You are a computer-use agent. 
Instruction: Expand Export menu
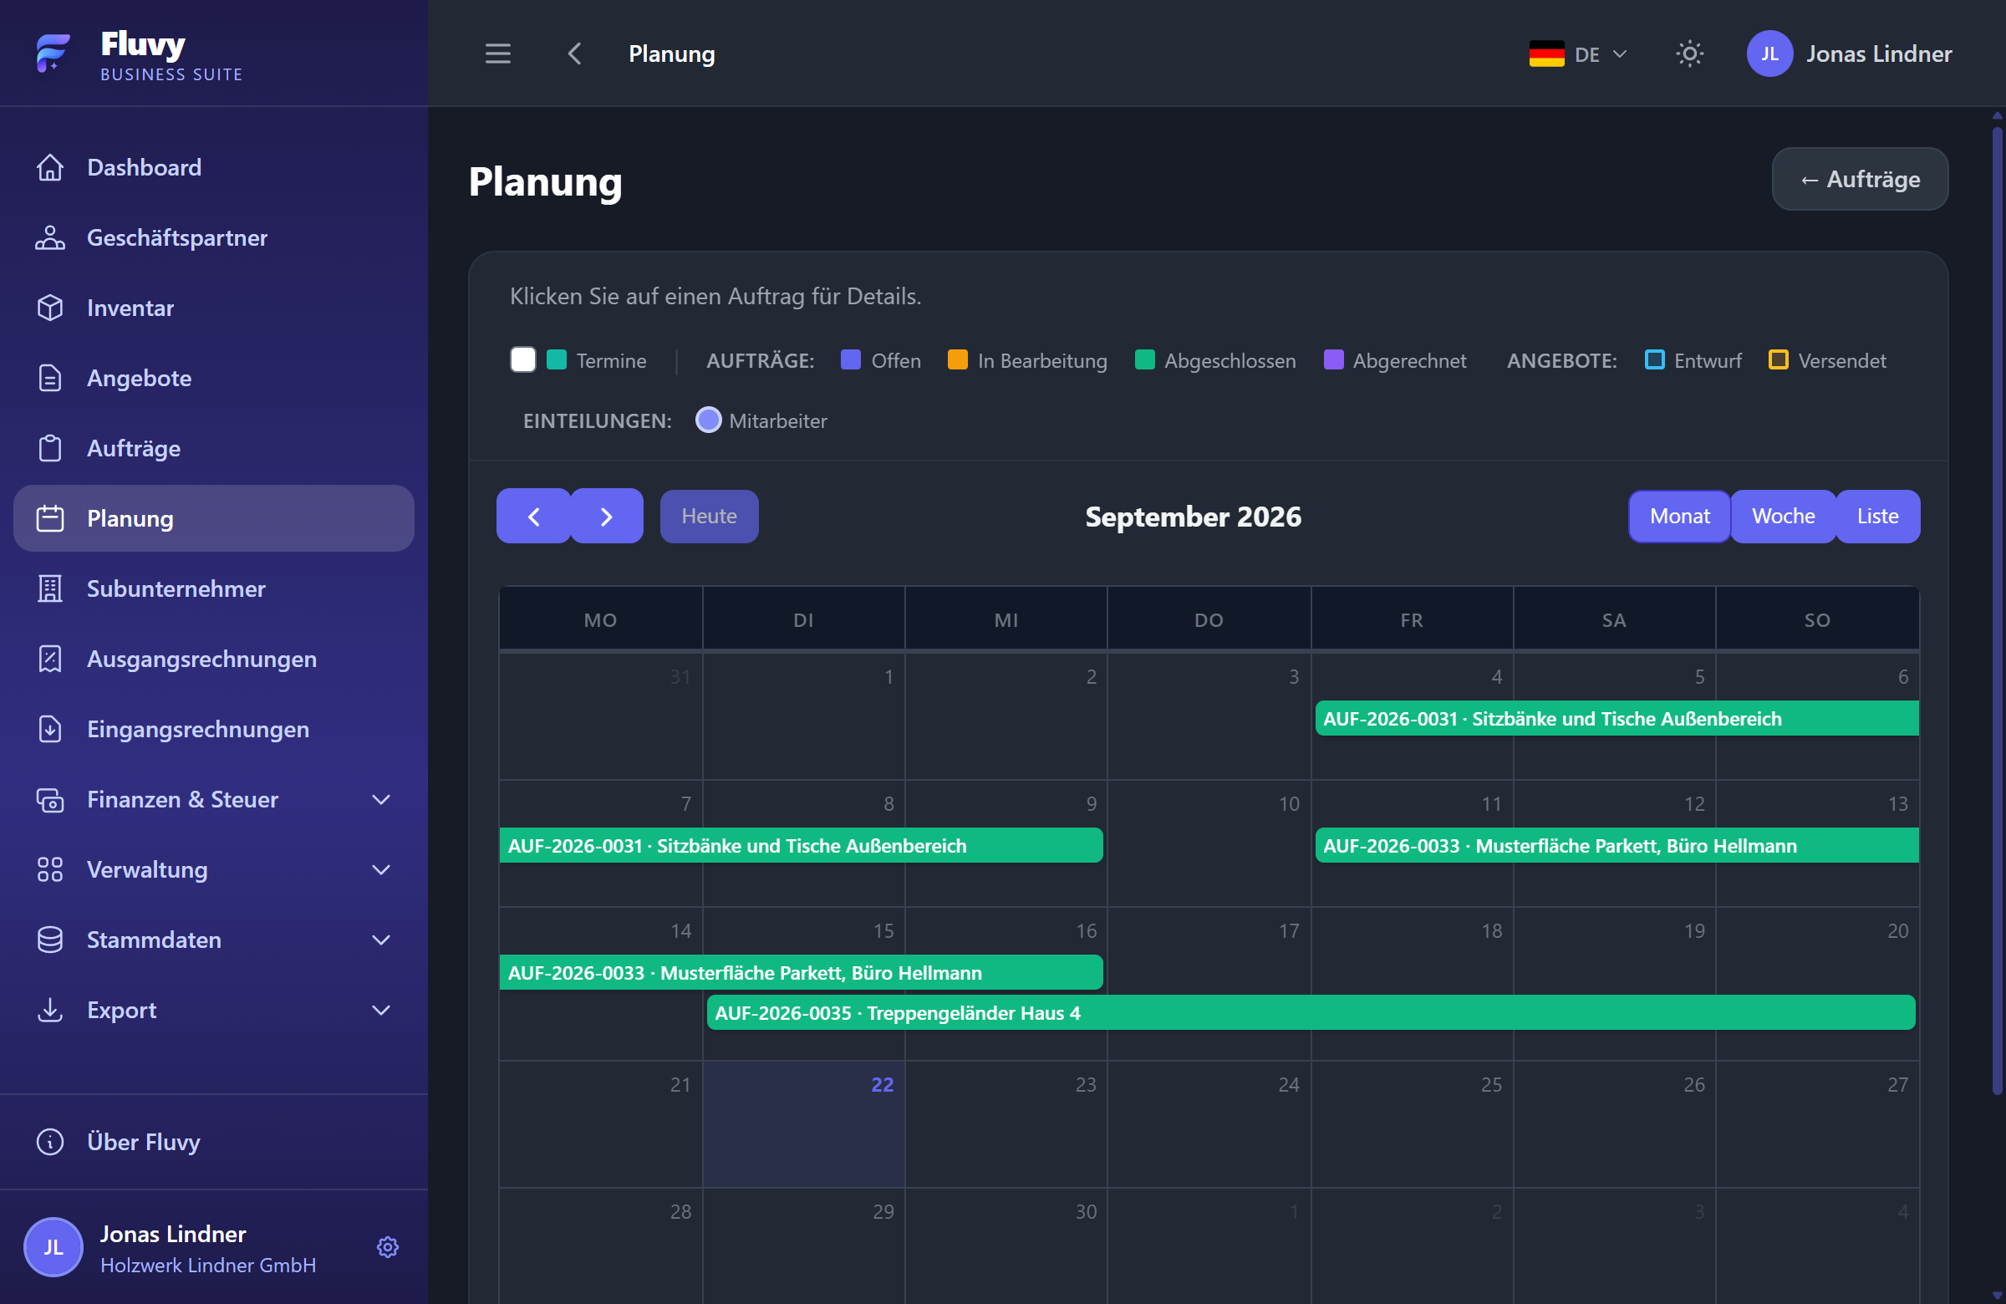point(214,1010)
